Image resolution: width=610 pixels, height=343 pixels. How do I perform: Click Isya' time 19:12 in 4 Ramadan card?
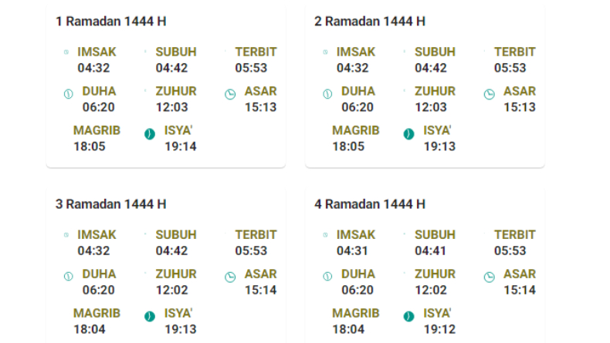[439, 329]
